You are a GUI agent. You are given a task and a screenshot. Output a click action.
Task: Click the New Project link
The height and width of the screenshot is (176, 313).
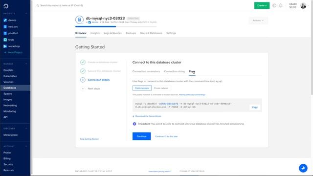15,52
